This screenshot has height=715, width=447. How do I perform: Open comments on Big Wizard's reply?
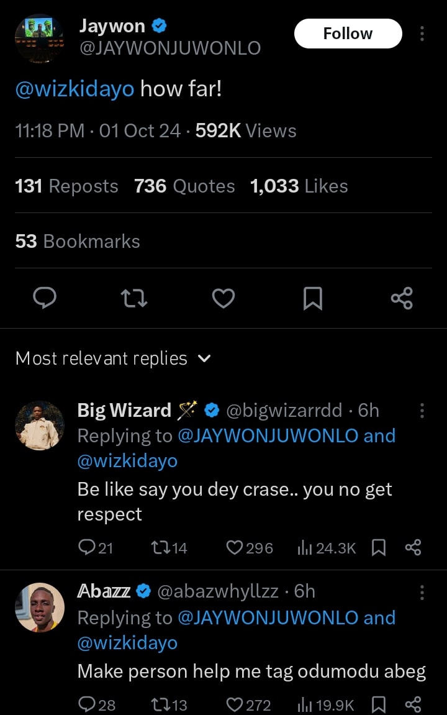[86, 547]
